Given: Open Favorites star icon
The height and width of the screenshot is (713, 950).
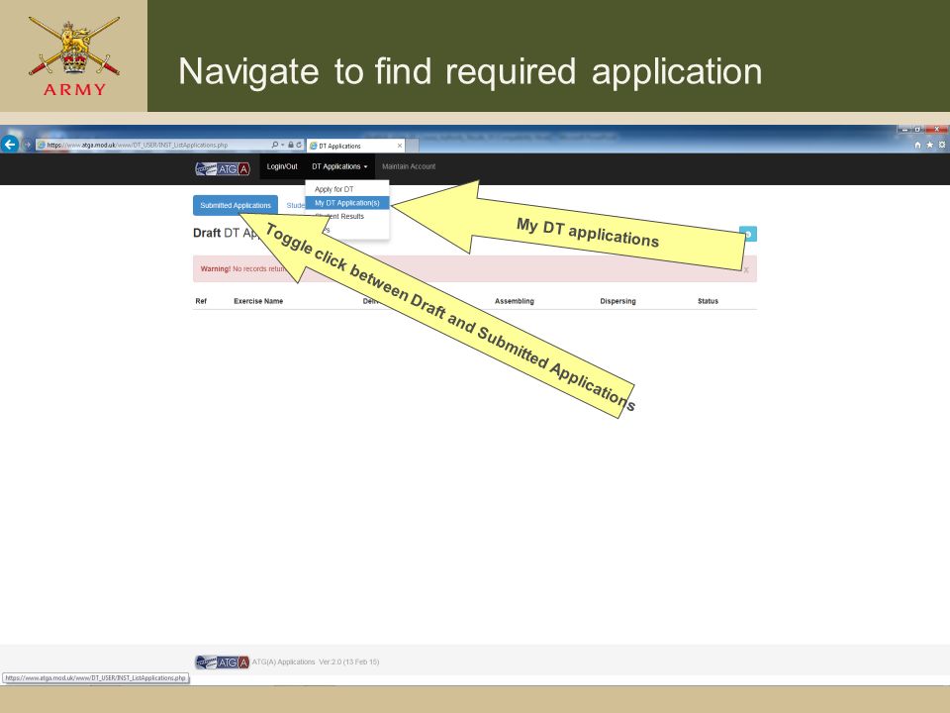Looking at the screenshot, I should (929, 145).
